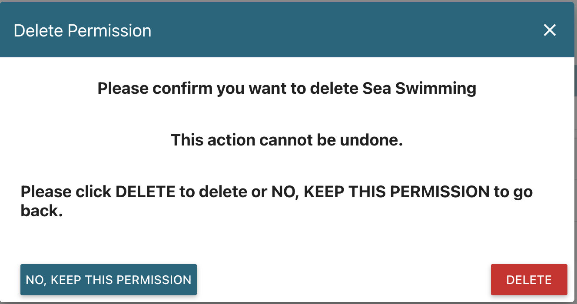Image resolution: width=577 pixels, height=304 pixels.
Task: Click the 'This action cannot be undone' text
Action: 287,140
